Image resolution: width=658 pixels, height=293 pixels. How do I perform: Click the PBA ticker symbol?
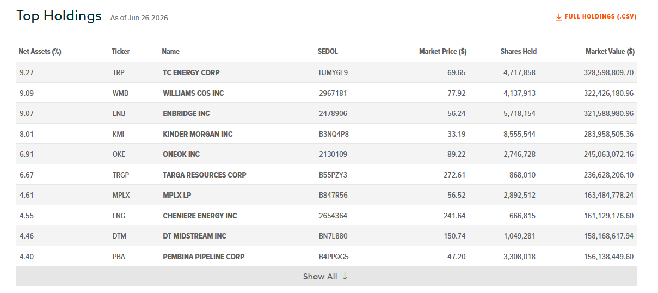(119, 257)
